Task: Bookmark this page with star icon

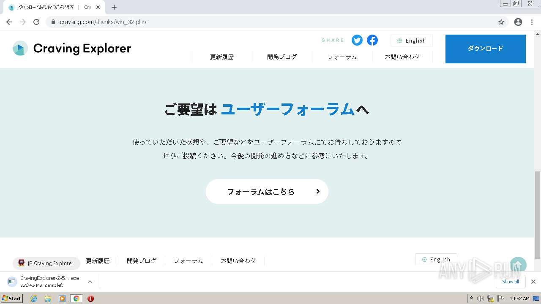Action: pyautogui.click(x=501, y=22)
